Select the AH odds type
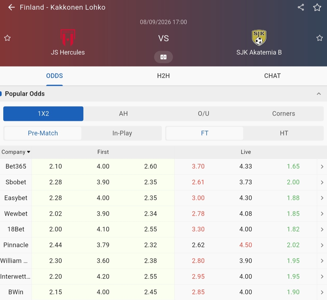Screen dimensions: 327x300 click(x=123, y=114)
